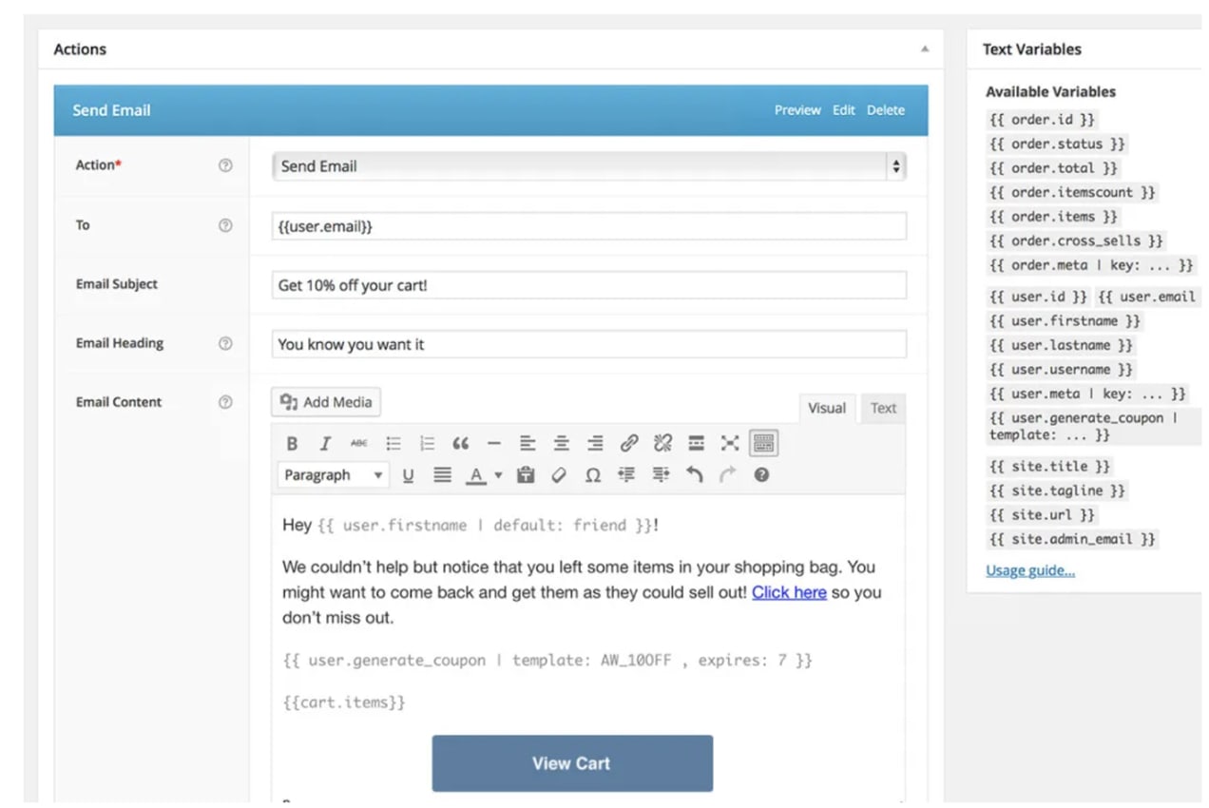Select the {{ user.username }} variable
1209x808 pixels.
[1062, 370]
